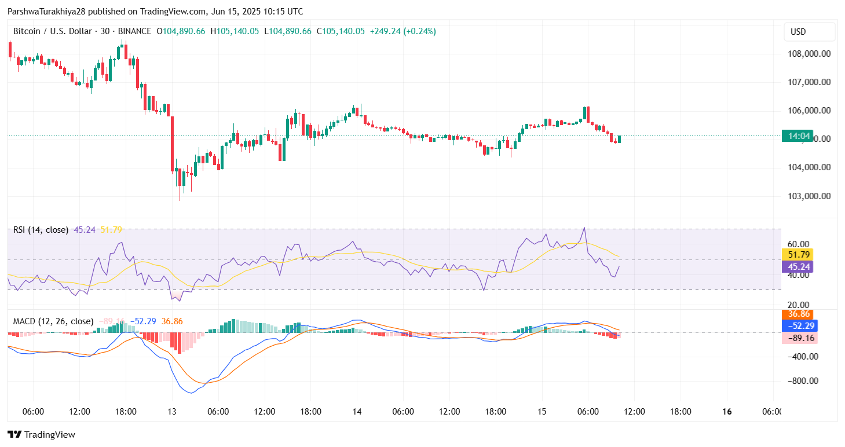Select date marker 16 on time axis
This screenshot has width=845, height=447.
pyautogui.click(x=727, y=412)
